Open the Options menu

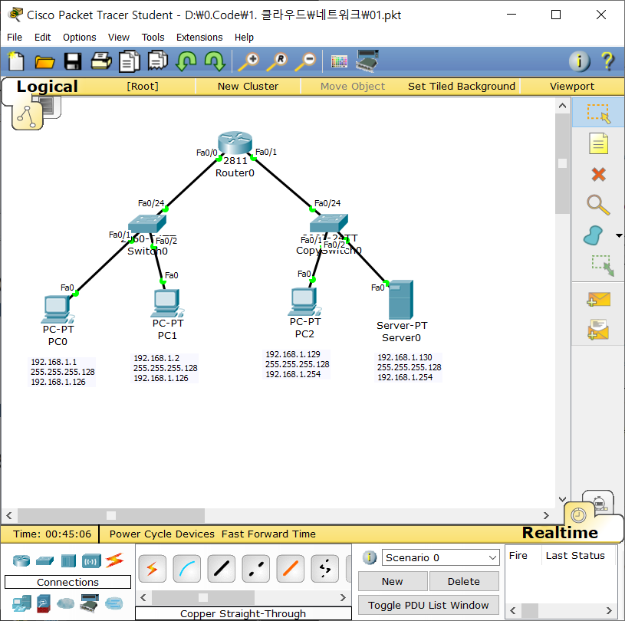click(x=79, y=37)
